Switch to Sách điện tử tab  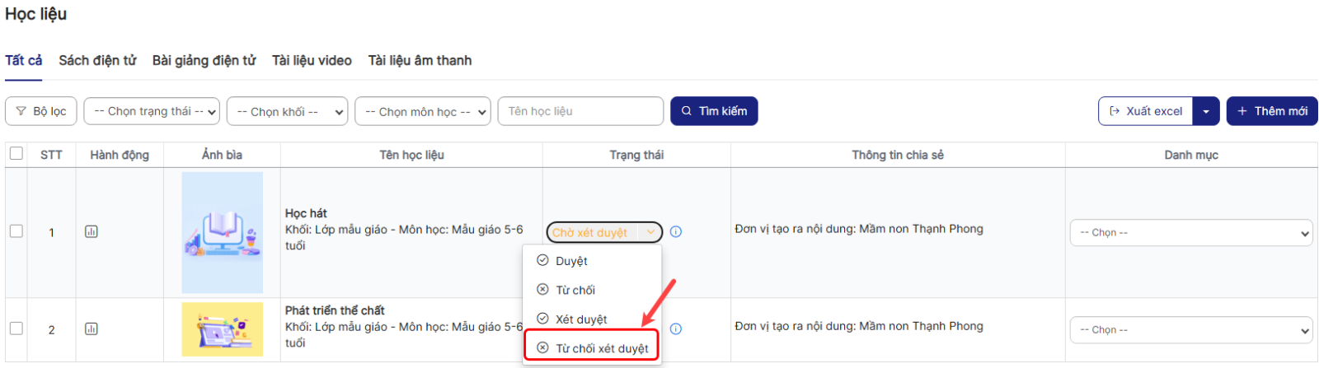coord(97,61)
